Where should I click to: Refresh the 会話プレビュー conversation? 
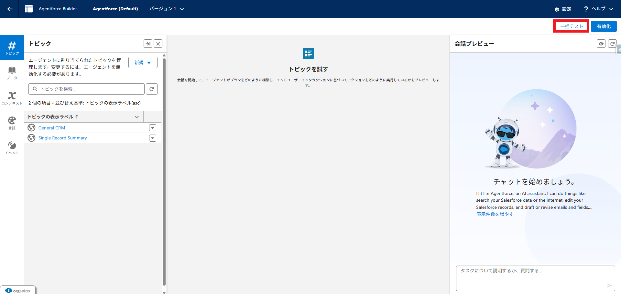click(x=612, y=44)
